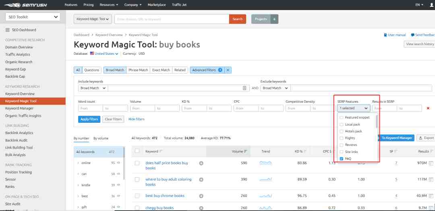Image resolution: width=435 pixels, height=211 pixels.
Task: Open the Company menu
Action: coord(133,5)
